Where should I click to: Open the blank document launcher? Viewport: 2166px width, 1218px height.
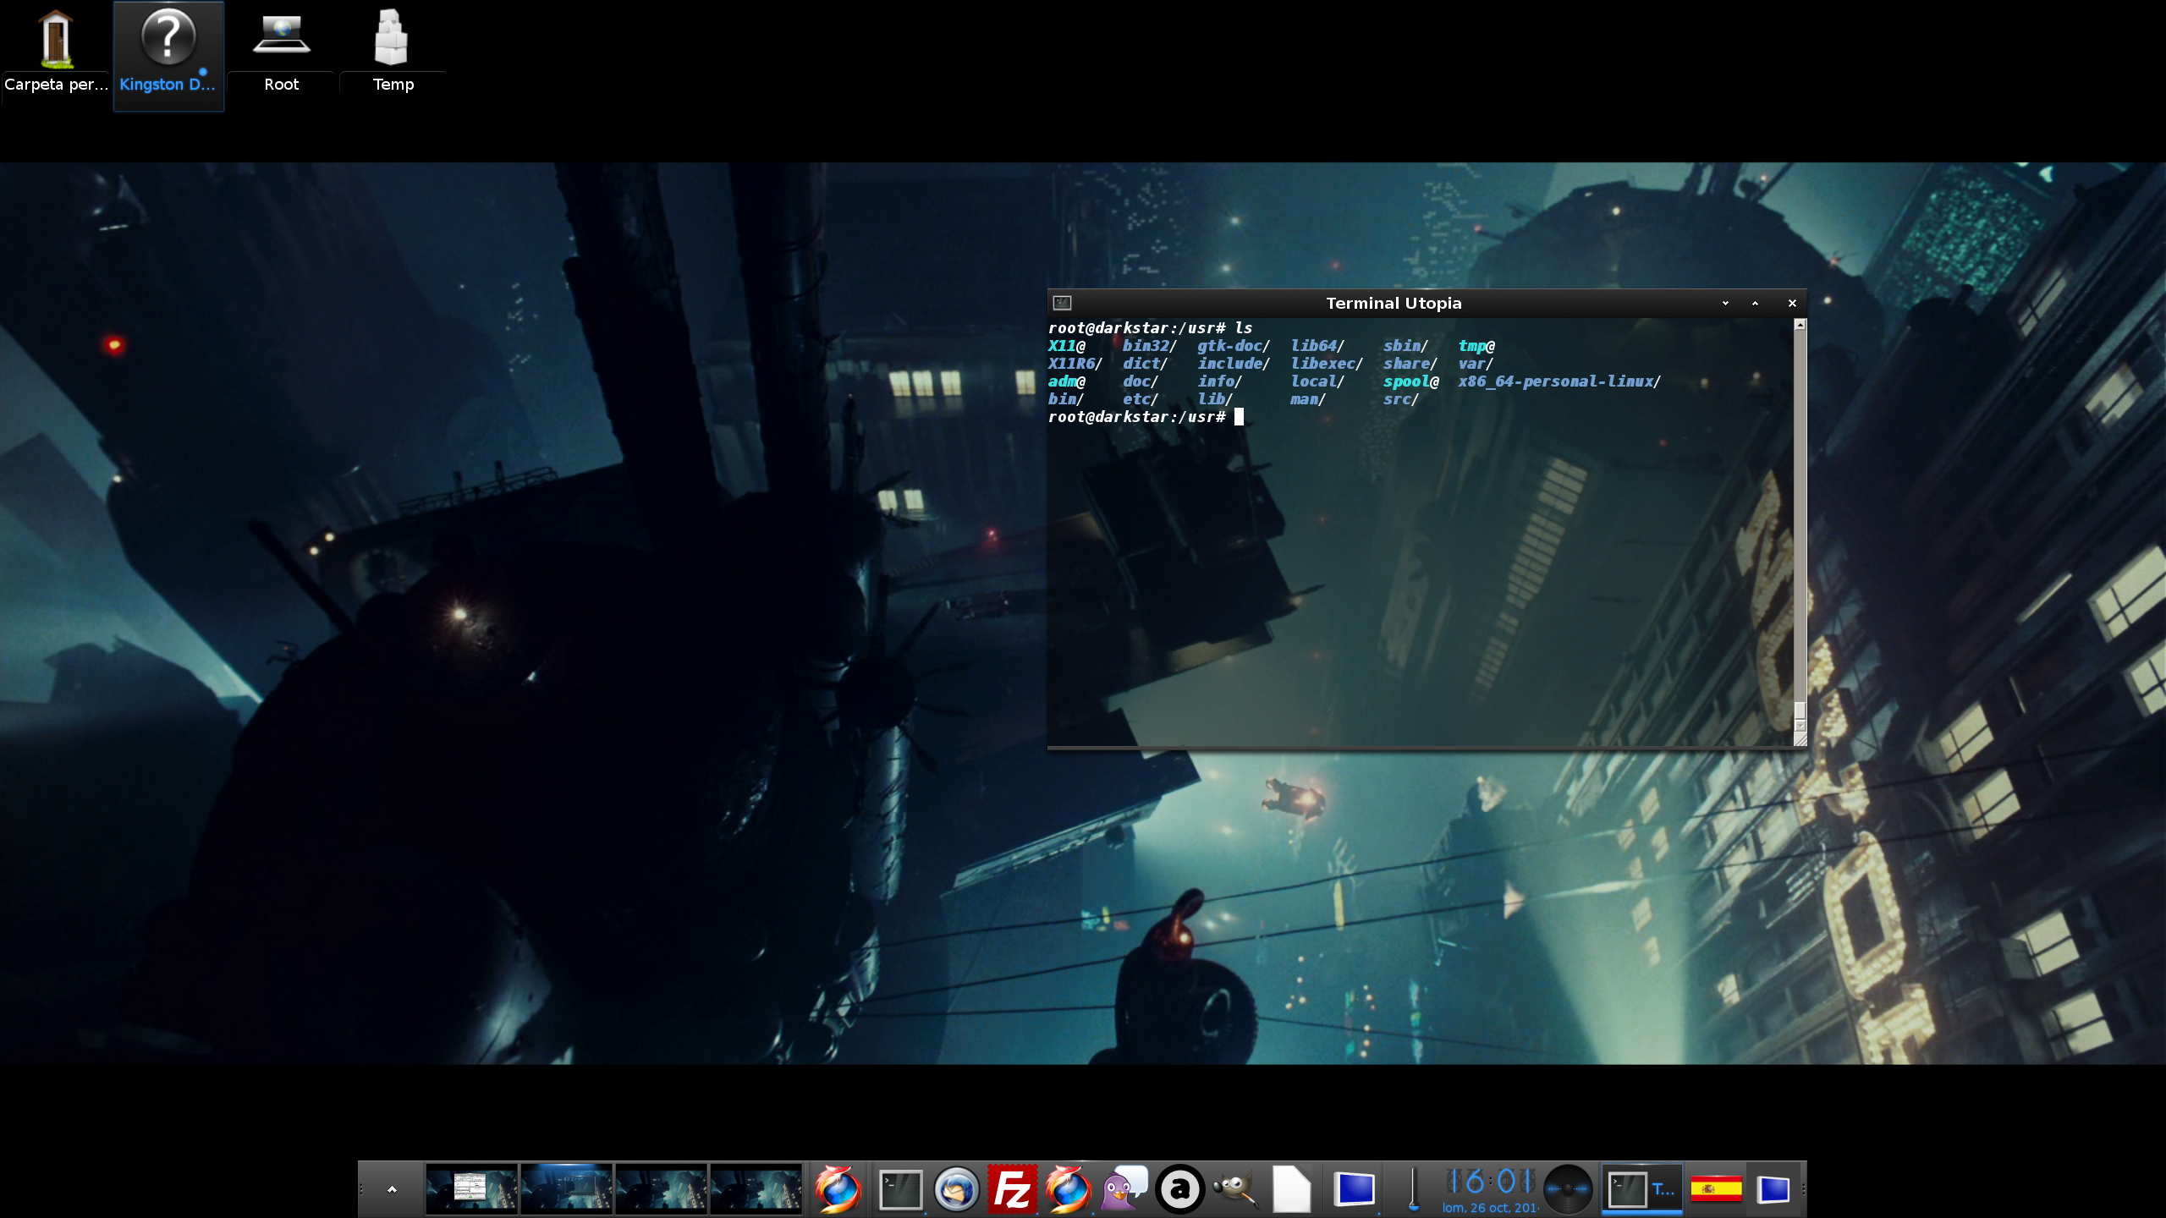coord(1291,1189)
